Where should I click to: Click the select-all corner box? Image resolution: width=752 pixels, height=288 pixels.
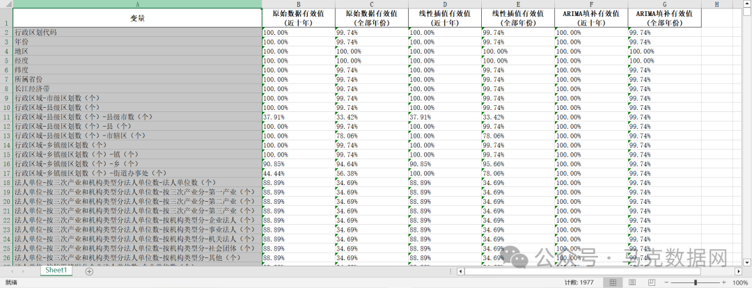[6, 4]
